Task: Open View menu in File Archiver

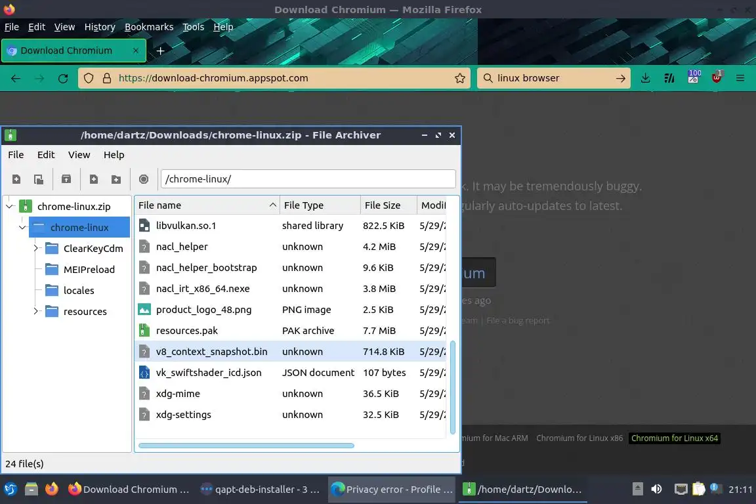Action: (79, 155)
